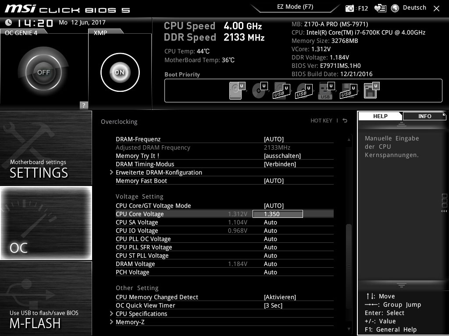Click the scroll-down arrow of settings list
Screen dimensions: 449x336
[x=349, y=329]
